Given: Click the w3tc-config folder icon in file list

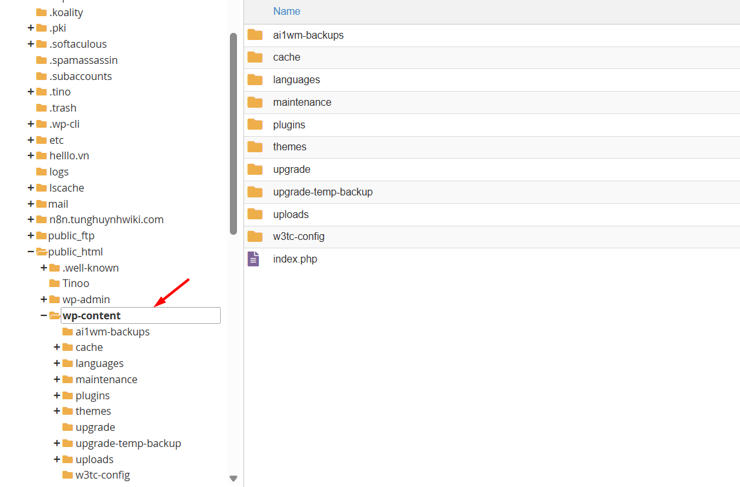Looking at the screenshot, I should tap(255, 237).
